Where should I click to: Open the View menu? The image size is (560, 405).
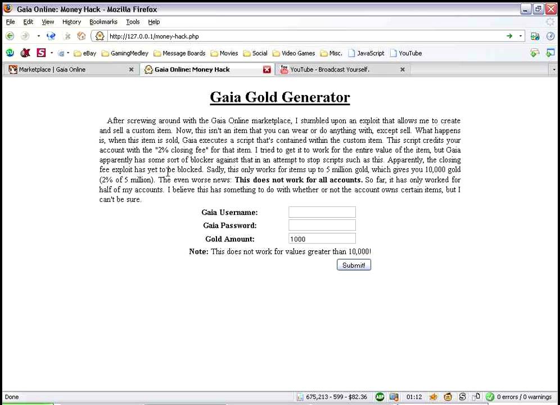[x=48, y=22]
